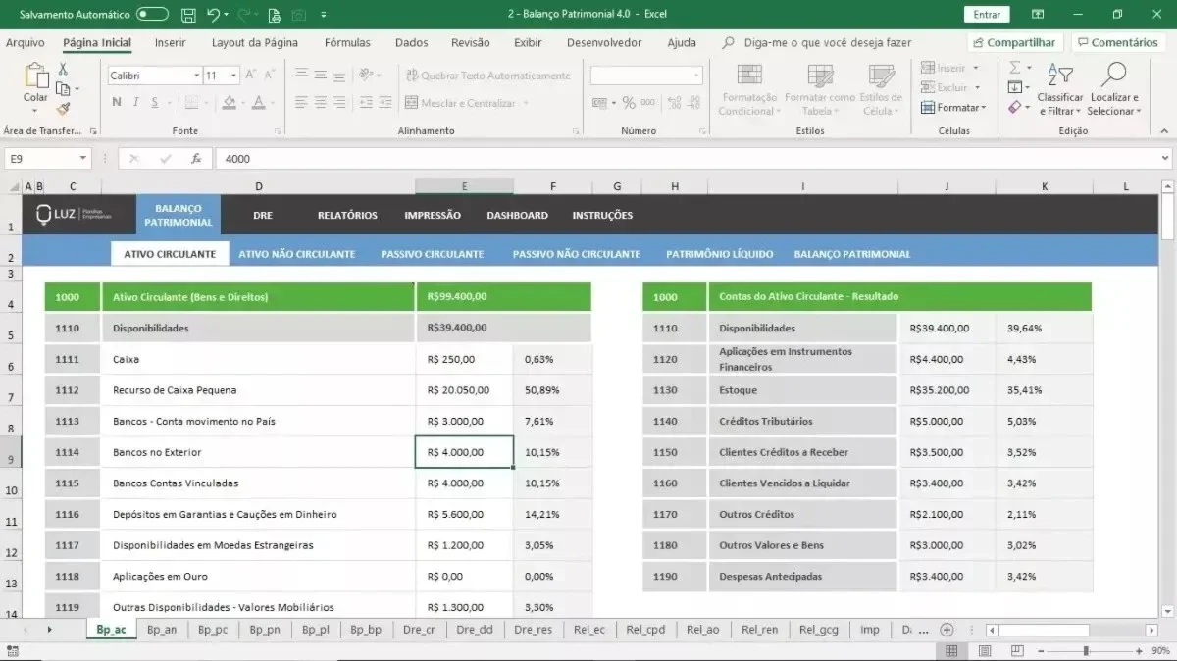
Task: Expand the Calibri font name dropdown
Action: click(194, 76)
